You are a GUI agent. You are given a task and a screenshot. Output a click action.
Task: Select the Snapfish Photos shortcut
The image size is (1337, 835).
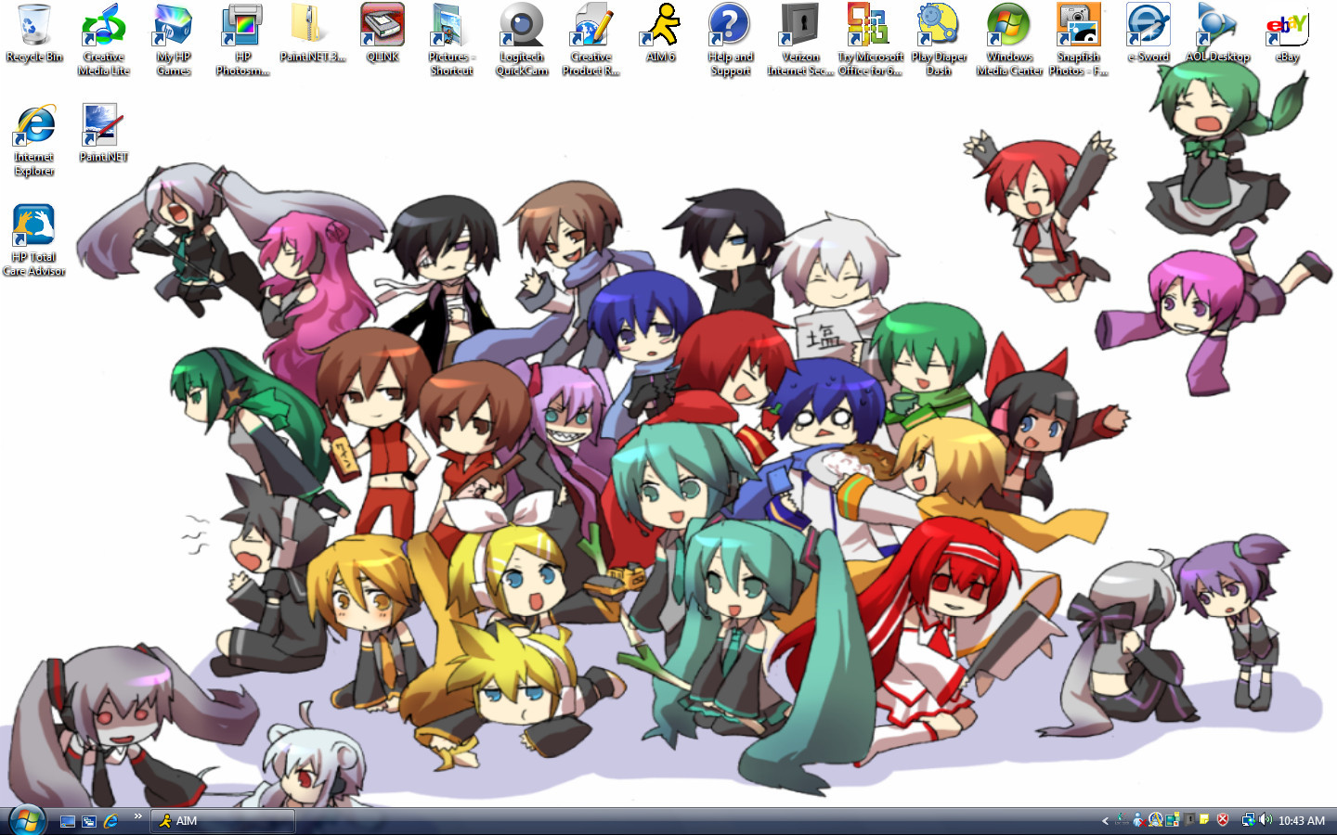[1078, 40]
